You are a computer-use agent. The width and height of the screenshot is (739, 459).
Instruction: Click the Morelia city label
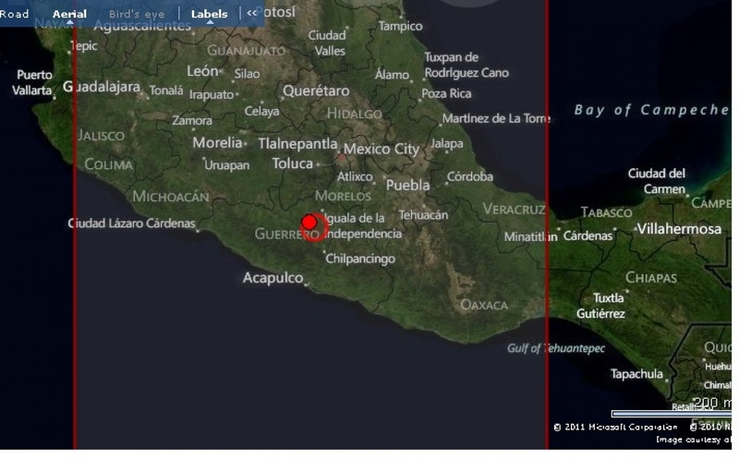pos(218,143)
